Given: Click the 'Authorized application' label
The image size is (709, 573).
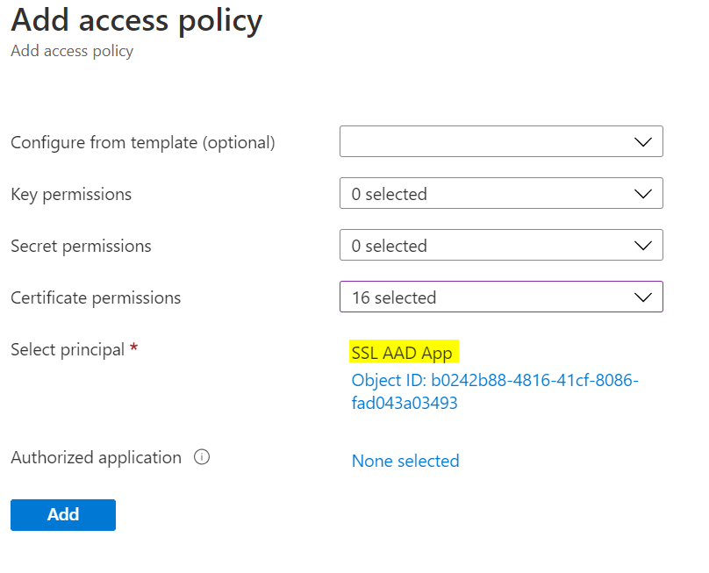Looking at the screenshot, I should [96, 458].
